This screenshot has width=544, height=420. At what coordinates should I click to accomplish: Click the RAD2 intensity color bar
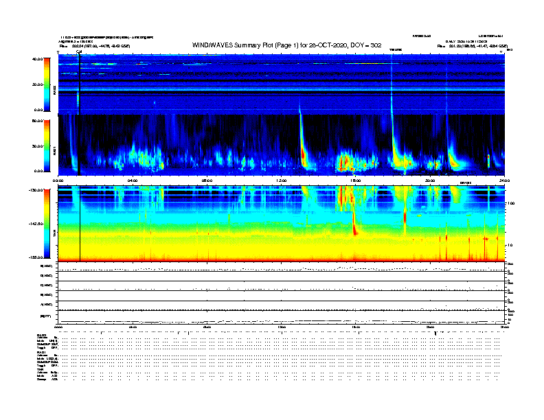tap(47, 84)
